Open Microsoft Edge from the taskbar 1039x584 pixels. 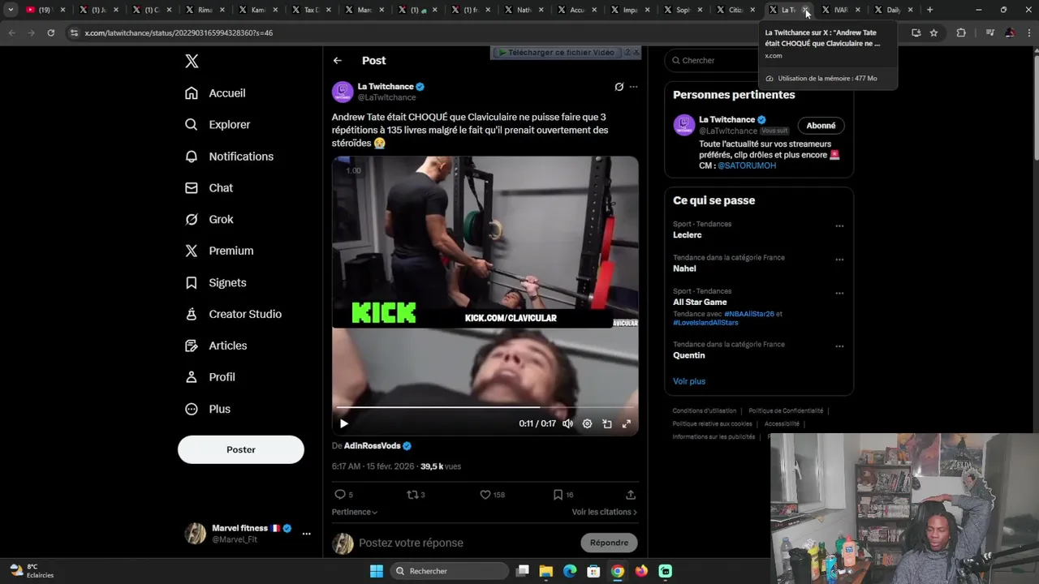click(x=570, y=571)
